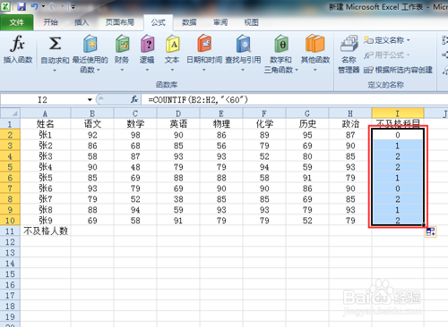Open Recently Used functions (最近使用的函数)
Image resolution: width=448 pixels, height=327 pixels.
pyautogui.click(x=90, y=54)
